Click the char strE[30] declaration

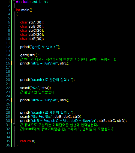[x=32, y=39]
